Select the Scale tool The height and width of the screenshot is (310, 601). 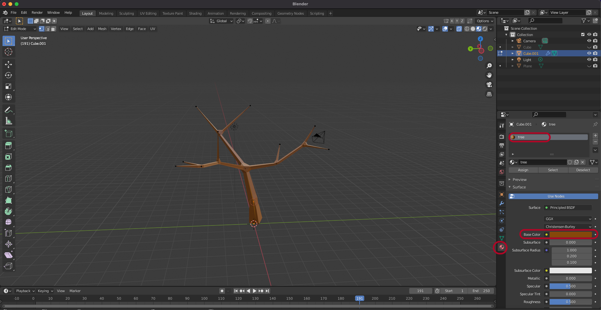coord(8,86)
